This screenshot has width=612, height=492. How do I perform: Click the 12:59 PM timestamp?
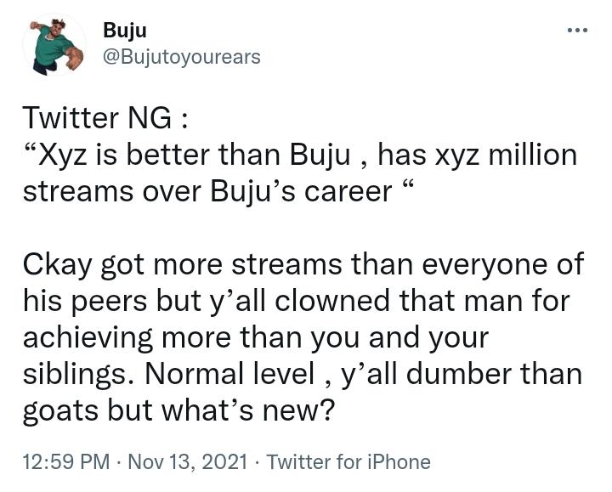(66, 462)
